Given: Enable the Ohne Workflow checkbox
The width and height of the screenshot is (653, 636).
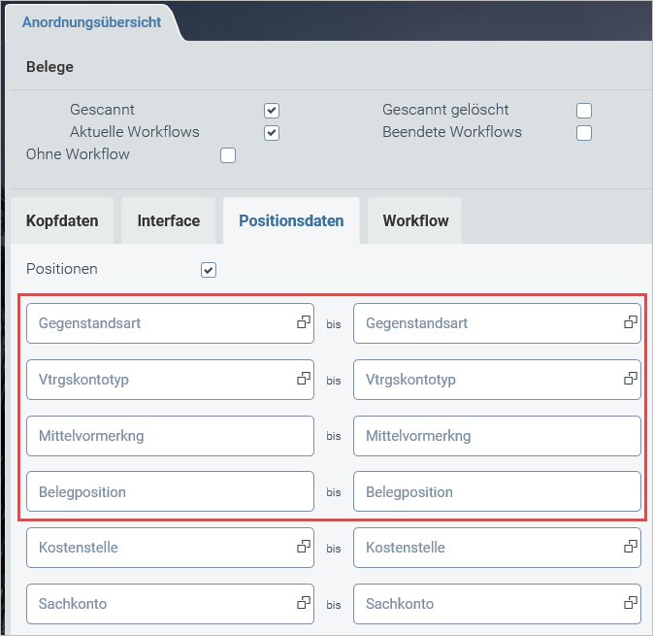Looking at the screenshot, I should pos(228,155).
